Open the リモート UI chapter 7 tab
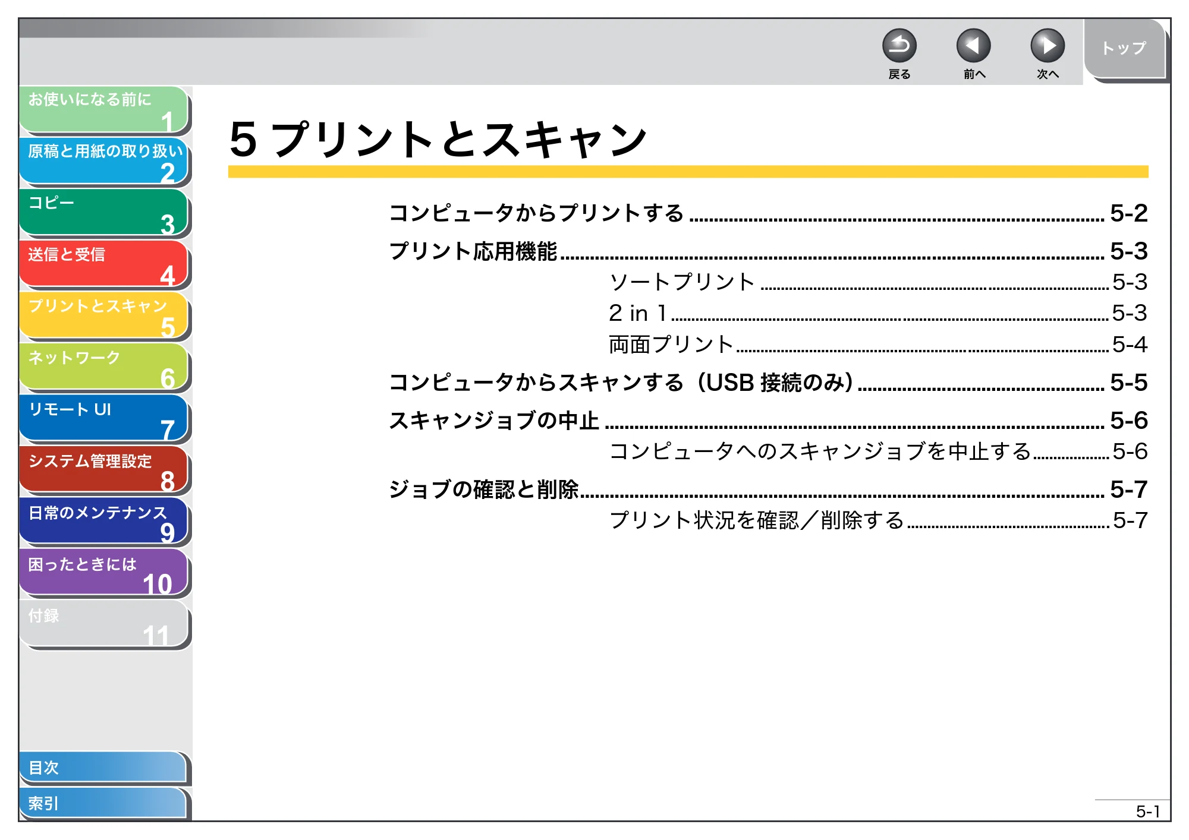 click(104, 419)
